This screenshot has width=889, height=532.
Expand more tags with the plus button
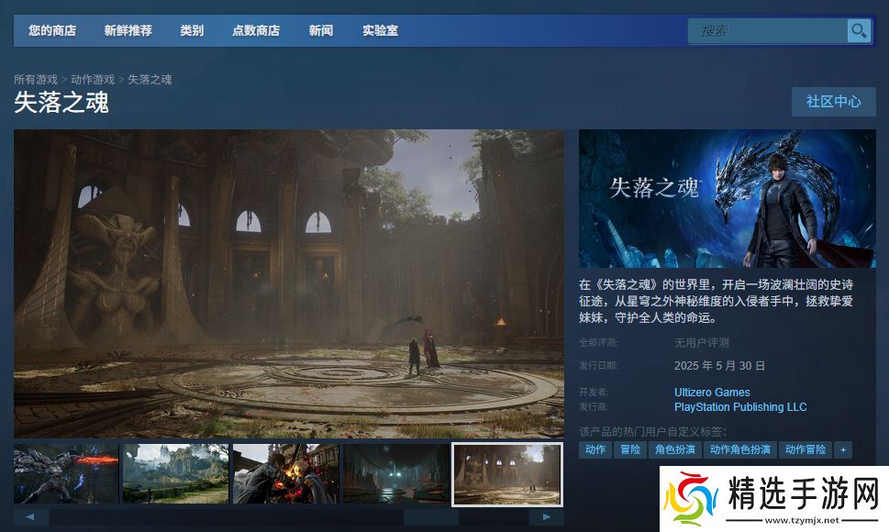(x=843, y=449)
